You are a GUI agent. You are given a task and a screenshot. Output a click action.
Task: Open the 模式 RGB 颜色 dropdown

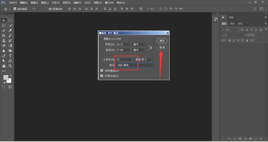click(x=135, y=65)
